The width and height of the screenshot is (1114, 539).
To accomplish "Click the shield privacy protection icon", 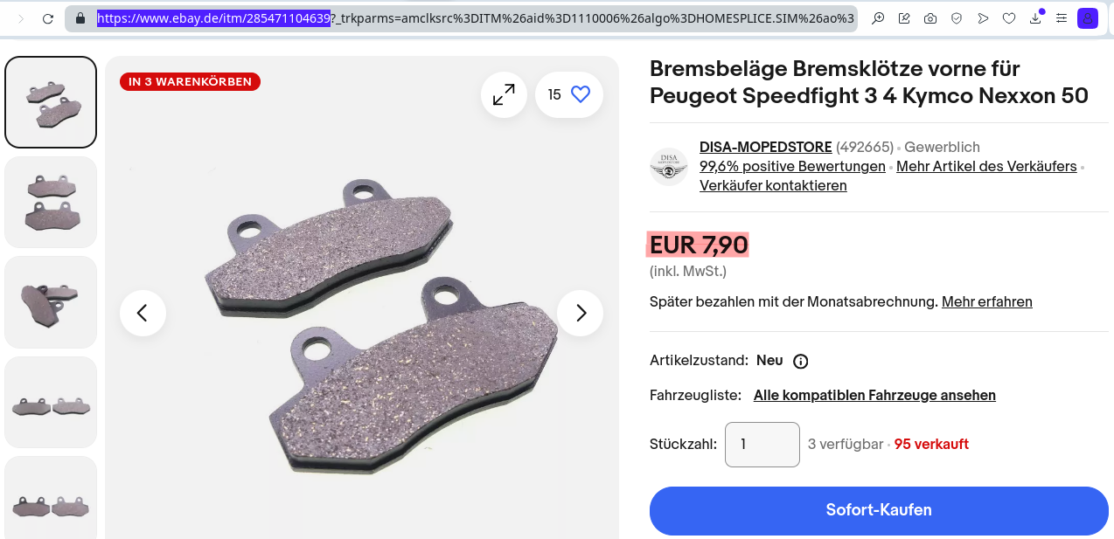I will (957, 18).
